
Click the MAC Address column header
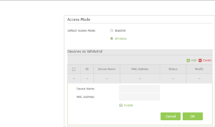click(x=140, y=69)
